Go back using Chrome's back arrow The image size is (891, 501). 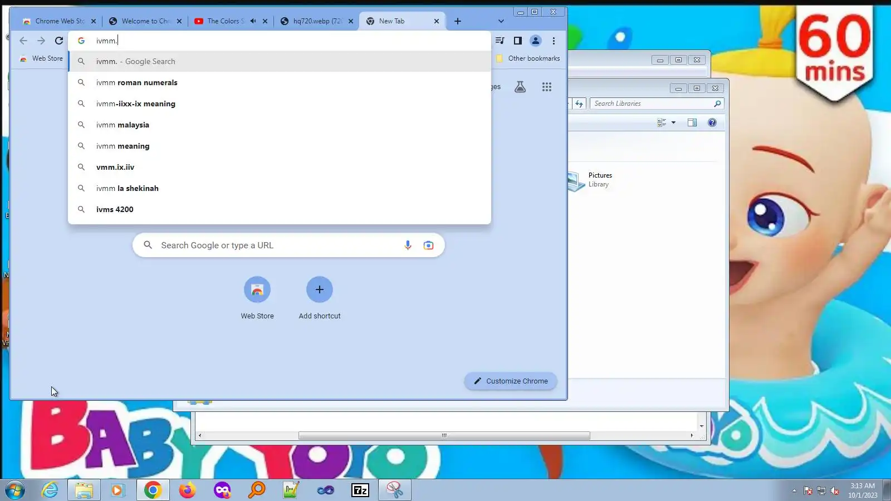(23, 41)
